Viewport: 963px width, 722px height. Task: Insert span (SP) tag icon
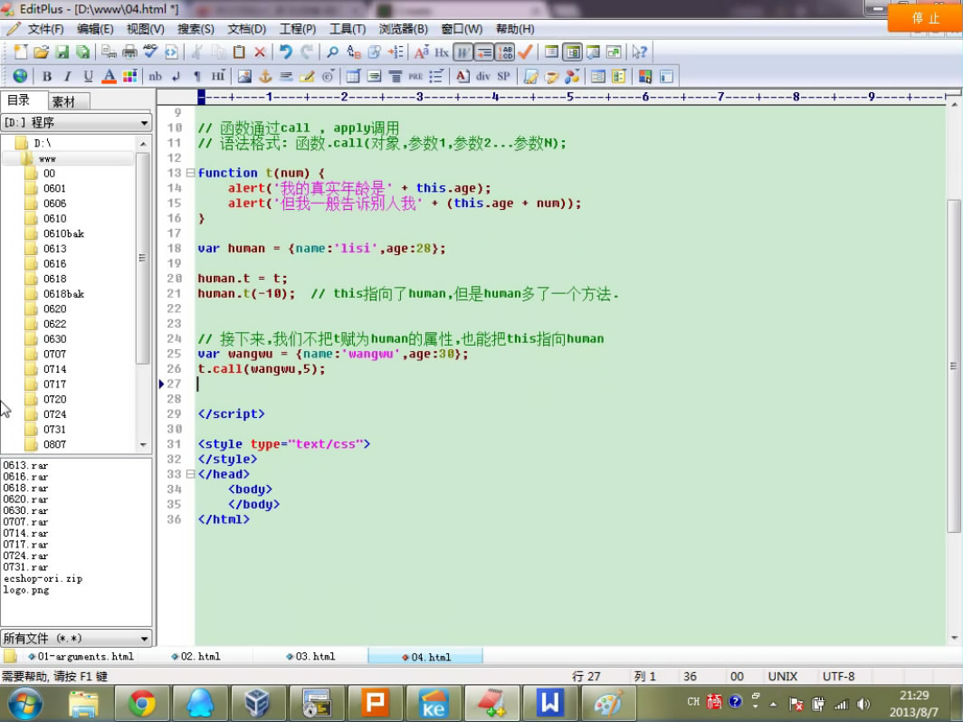pyautogui.click(x=503, y=76)
